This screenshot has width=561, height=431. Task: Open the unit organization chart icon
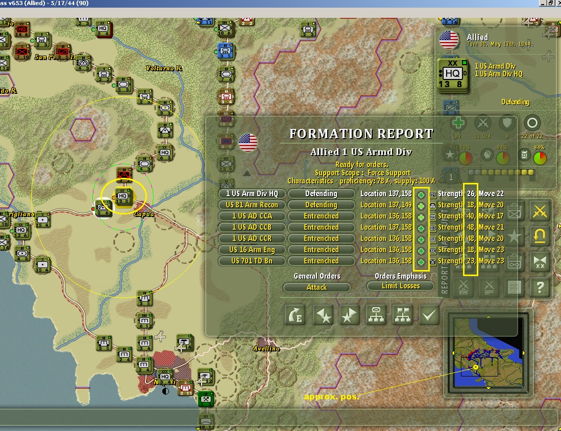pos(376,315)
